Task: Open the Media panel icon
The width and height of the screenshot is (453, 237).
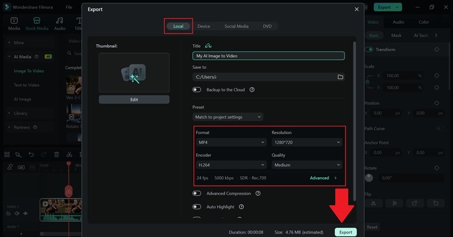Action: point(14,23)
